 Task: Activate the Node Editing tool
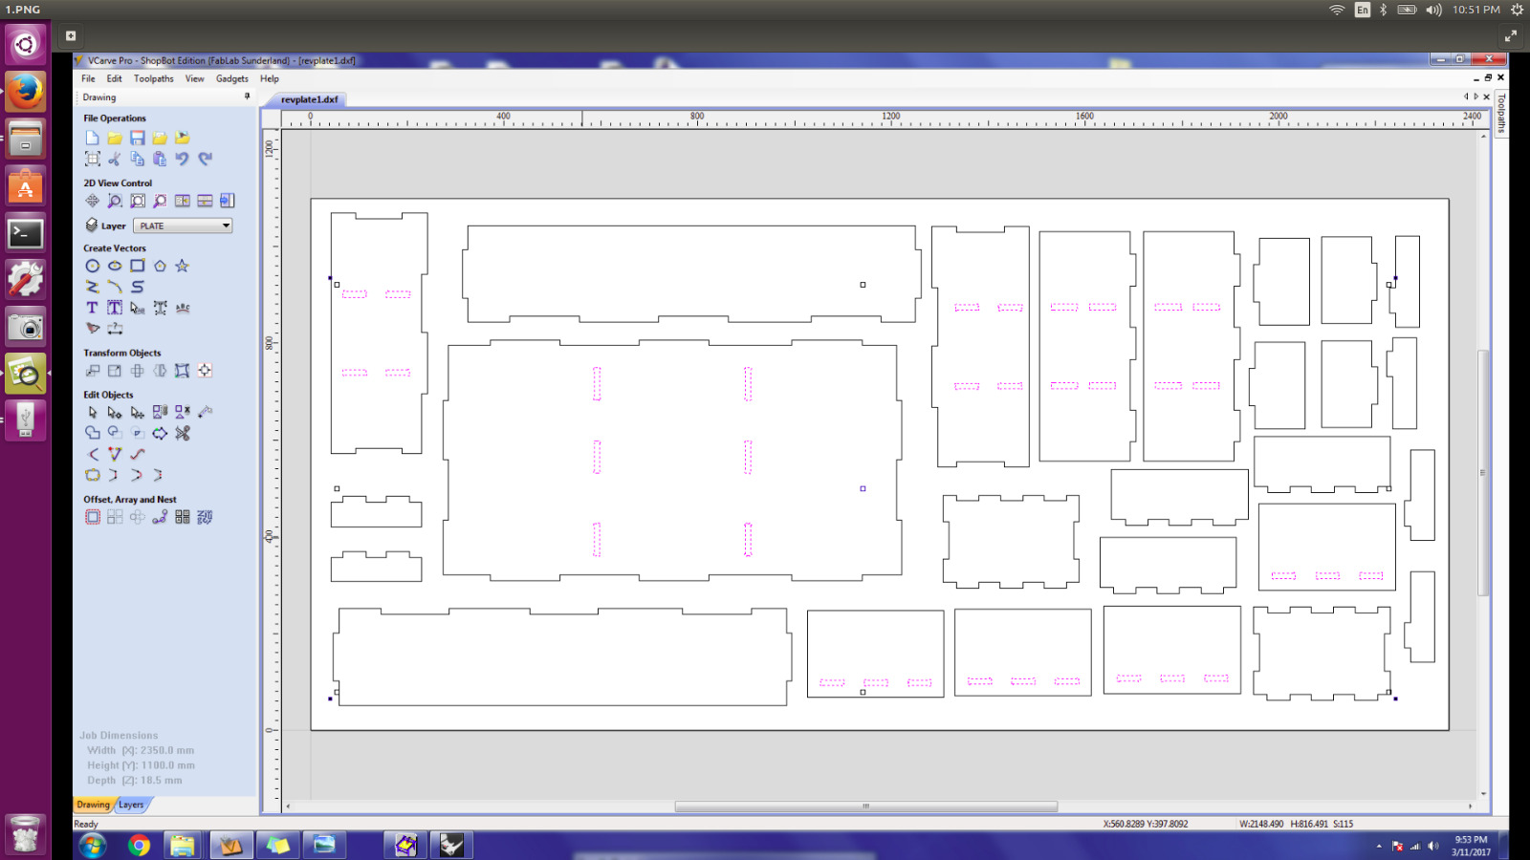(115, 413)
